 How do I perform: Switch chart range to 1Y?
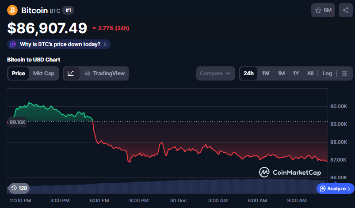pos(296,73)
